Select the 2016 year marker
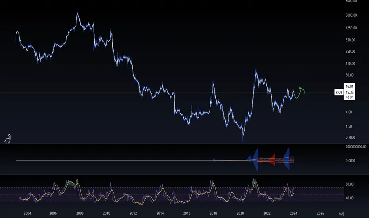369x218 pixels. tap(186, 213)
